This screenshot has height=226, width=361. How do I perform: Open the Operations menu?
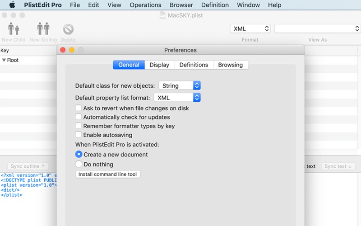145,5
